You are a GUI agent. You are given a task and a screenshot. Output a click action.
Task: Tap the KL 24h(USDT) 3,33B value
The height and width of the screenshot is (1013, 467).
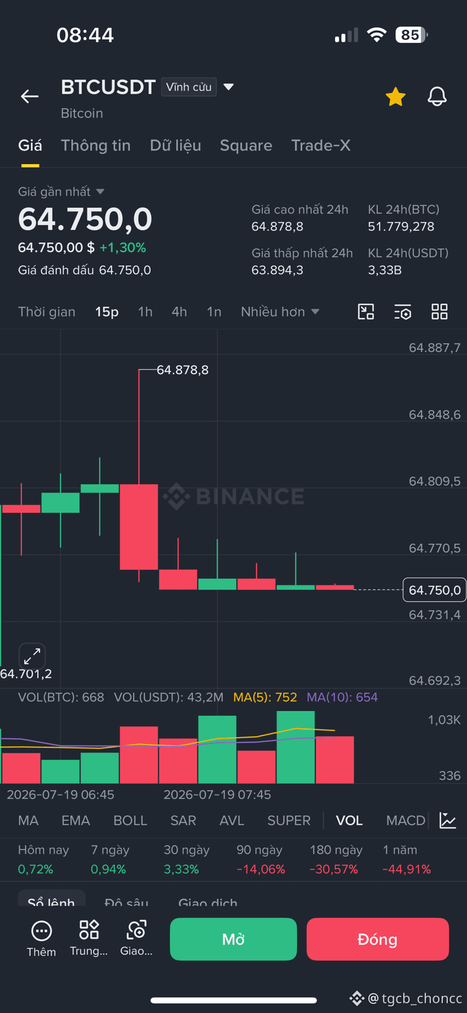tap(385, 270)
